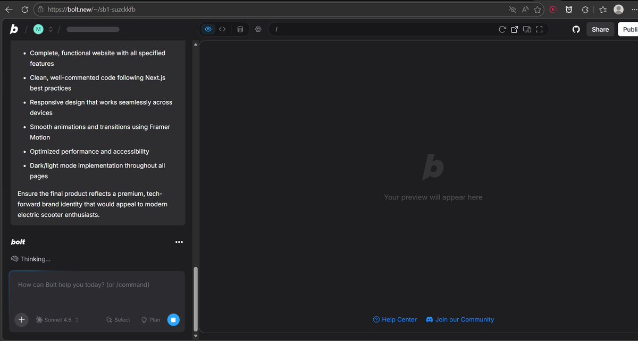The image size is (638, 341).
Task: Enter fullscreen preview mode
Action: coord(539,30)
